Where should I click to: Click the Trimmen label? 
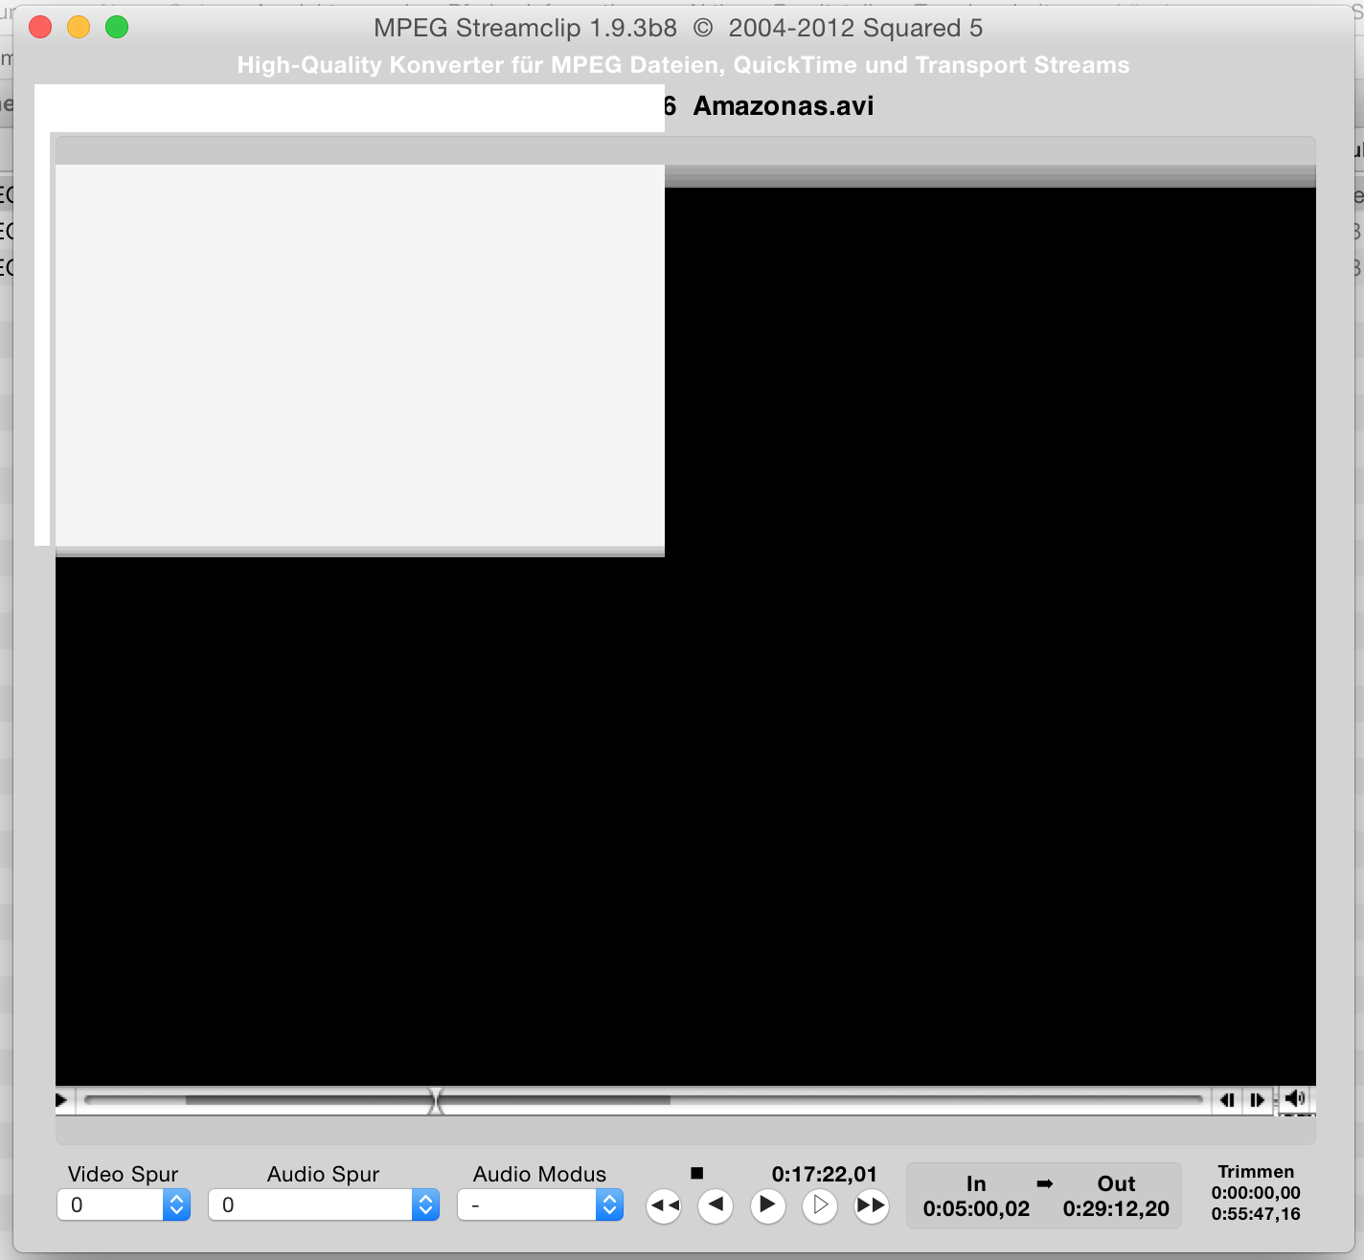click(1256, 1172)
